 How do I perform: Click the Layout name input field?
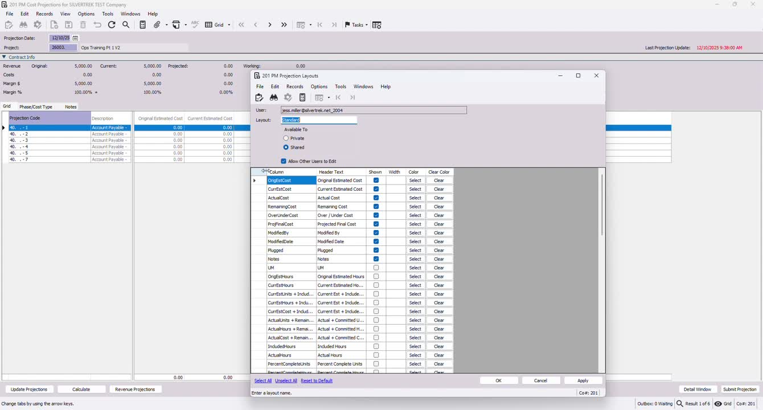319,120
